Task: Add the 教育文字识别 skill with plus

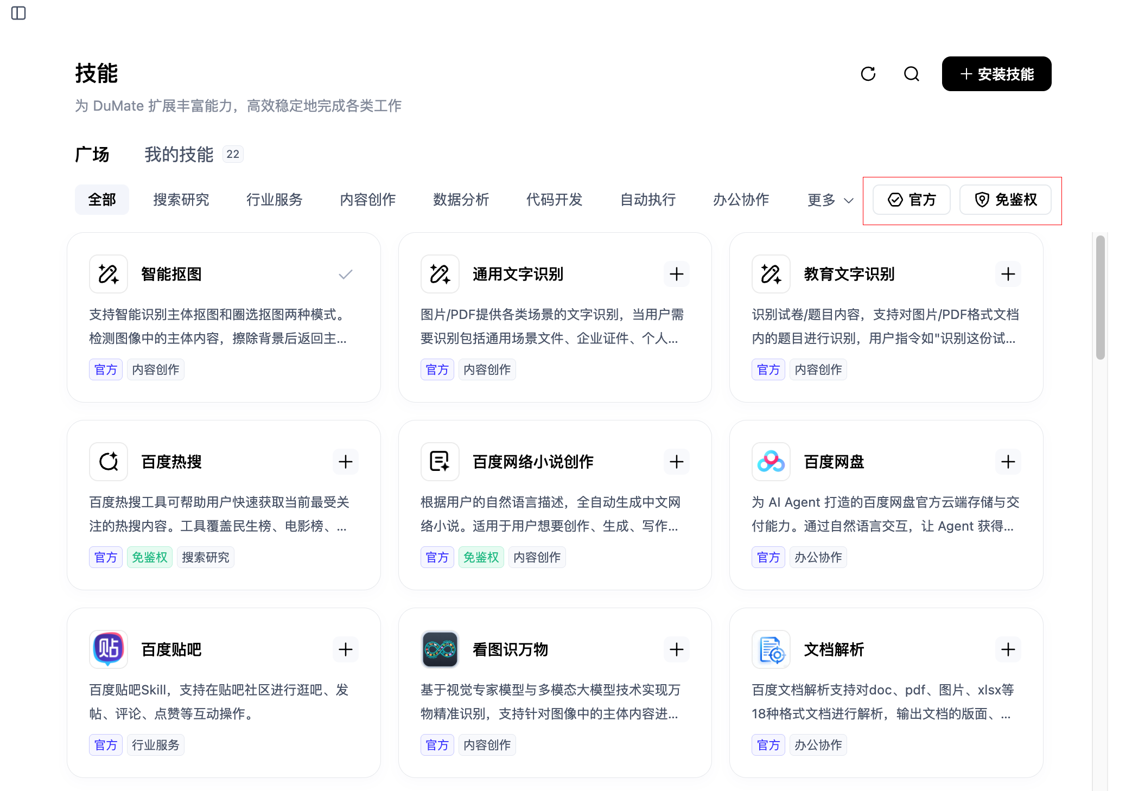Action: point(1008,274)
